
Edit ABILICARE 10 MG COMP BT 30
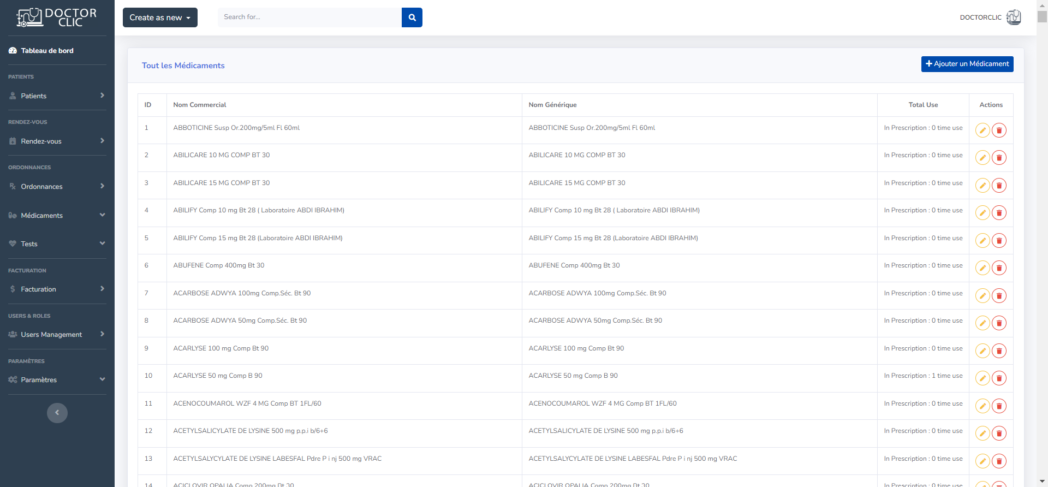coord(982,158)
